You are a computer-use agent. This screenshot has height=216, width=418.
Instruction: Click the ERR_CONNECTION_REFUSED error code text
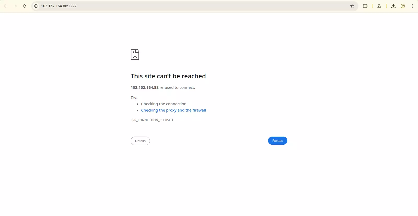[x=152, y=120]
